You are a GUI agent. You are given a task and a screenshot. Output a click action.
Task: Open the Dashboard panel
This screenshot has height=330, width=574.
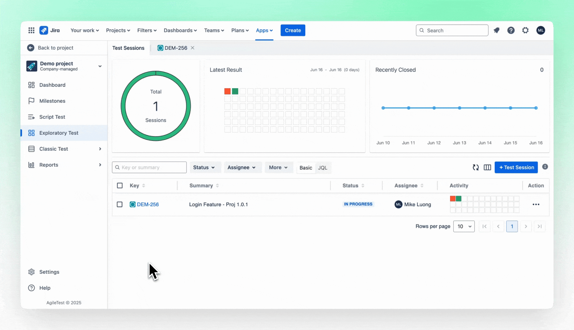pyautogui.click(x=52, y=85)
